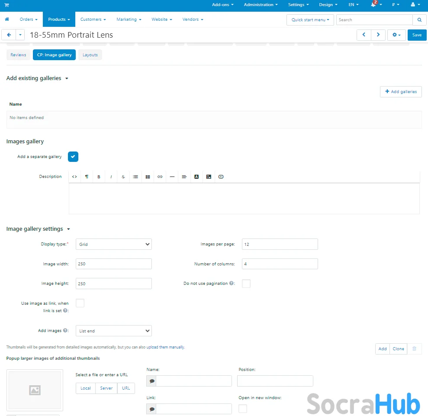
Task: Click the search magnifier button
Action: (x=419, y=19)
